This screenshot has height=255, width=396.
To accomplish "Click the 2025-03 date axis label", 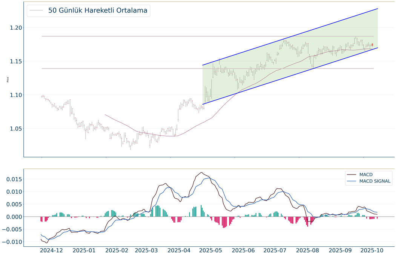I will [x=147, y=250].
